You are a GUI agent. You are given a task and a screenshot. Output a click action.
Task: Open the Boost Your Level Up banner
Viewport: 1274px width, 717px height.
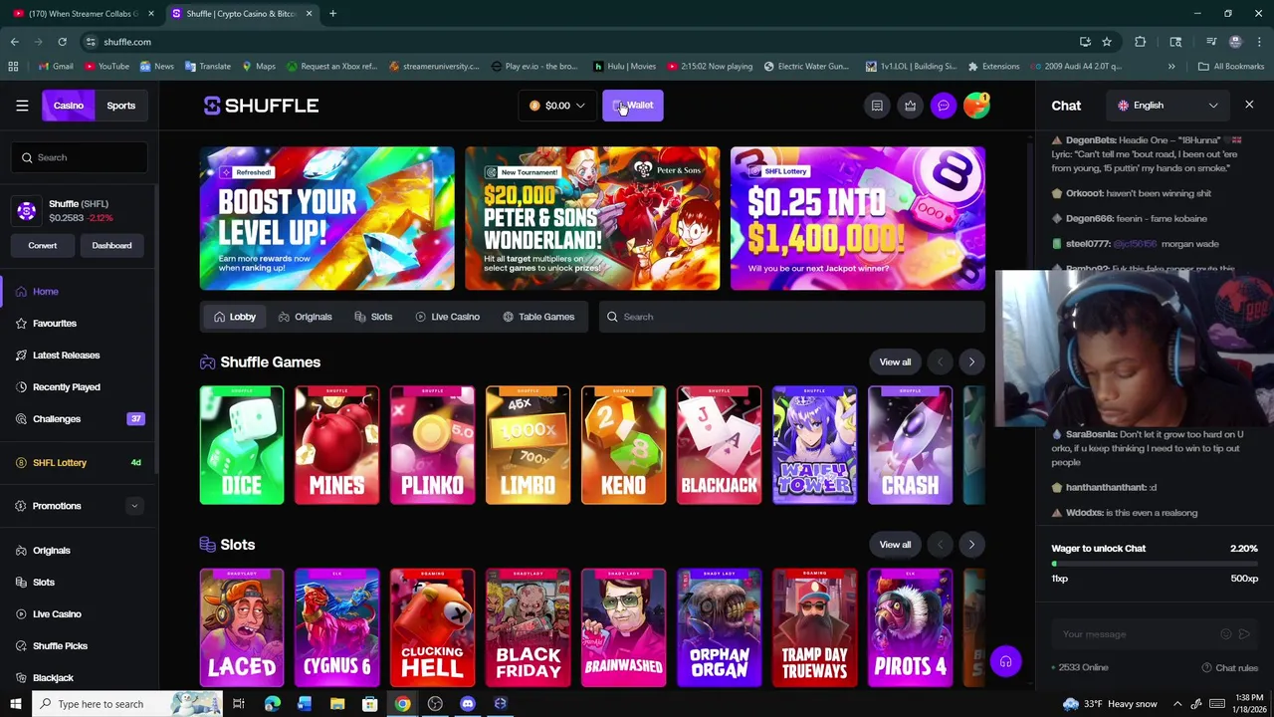point(326,219)
